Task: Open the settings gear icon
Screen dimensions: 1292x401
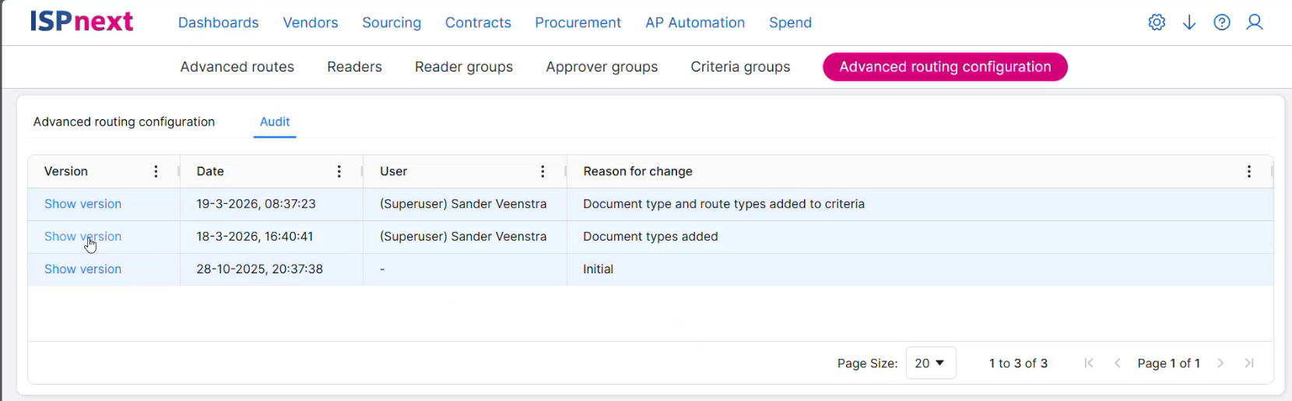Action: click(1157, 23)
